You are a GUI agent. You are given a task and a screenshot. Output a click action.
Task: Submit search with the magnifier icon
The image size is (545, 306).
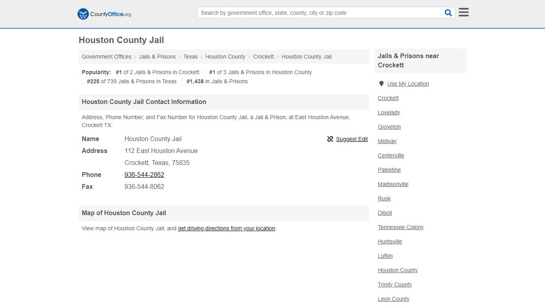coord(448,13)
